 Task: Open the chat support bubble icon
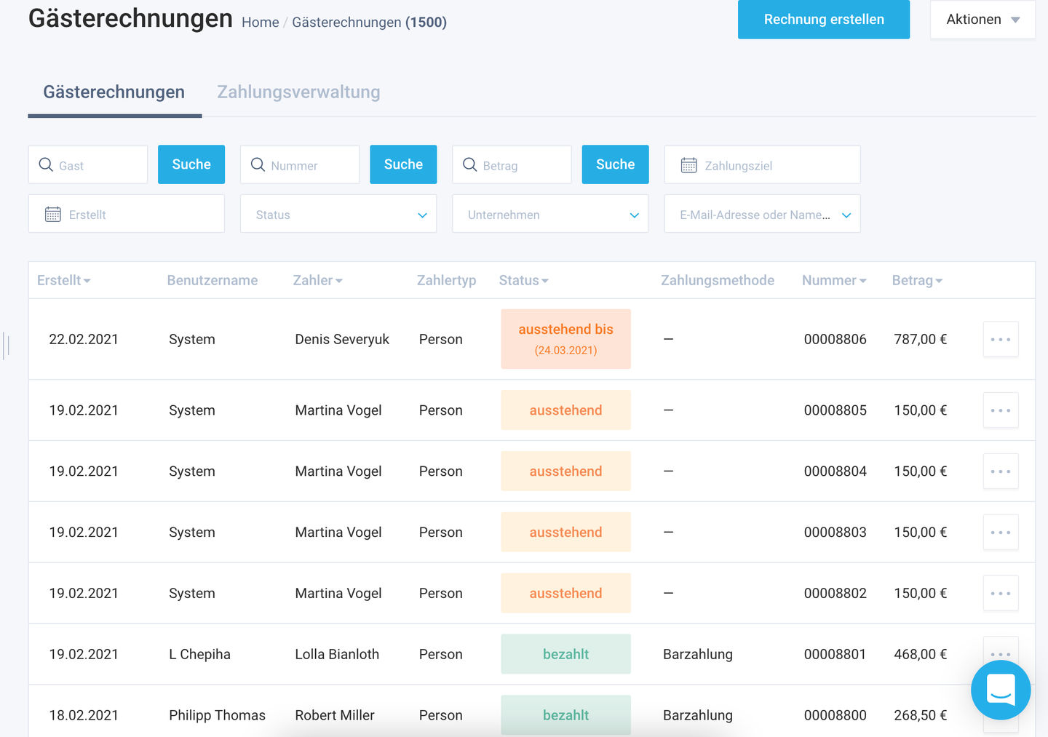click(x=1001, y=690)
